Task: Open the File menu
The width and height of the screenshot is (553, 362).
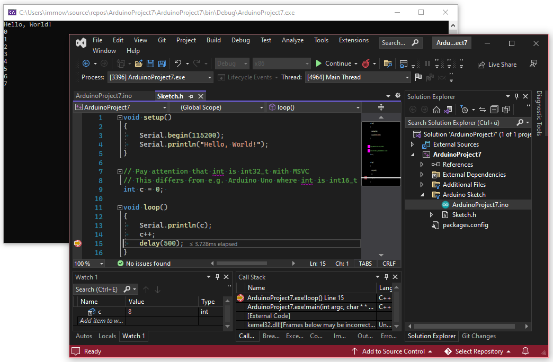Action: [x=97, y=40]
